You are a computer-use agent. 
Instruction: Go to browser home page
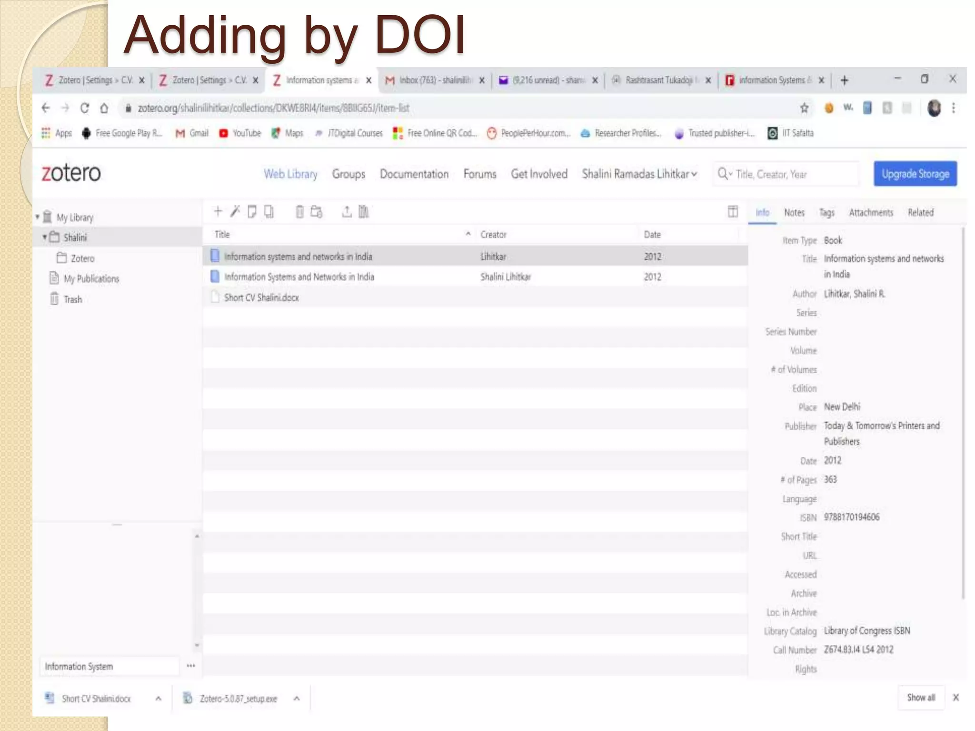(x=104, y=108)
